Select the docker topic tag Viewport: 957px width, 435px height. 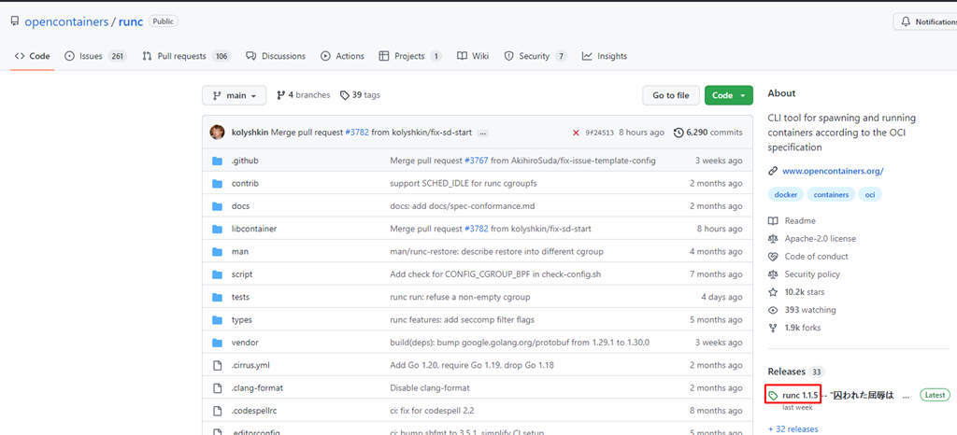pos(785,194)
